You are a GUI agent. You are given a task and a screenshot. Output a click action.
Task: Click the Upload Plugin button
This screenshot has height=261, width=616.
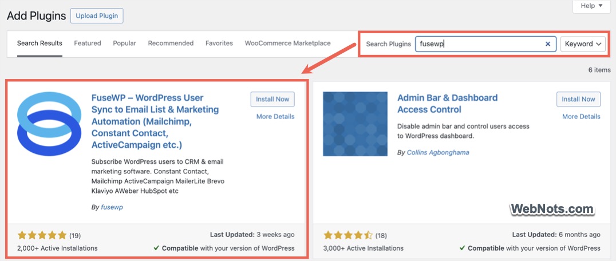click(x=97, y=16)
